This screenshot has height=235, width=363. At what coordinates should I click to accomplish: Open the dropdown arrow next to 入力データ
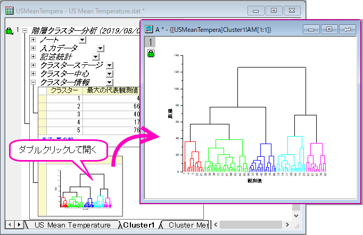pos(101,48)
